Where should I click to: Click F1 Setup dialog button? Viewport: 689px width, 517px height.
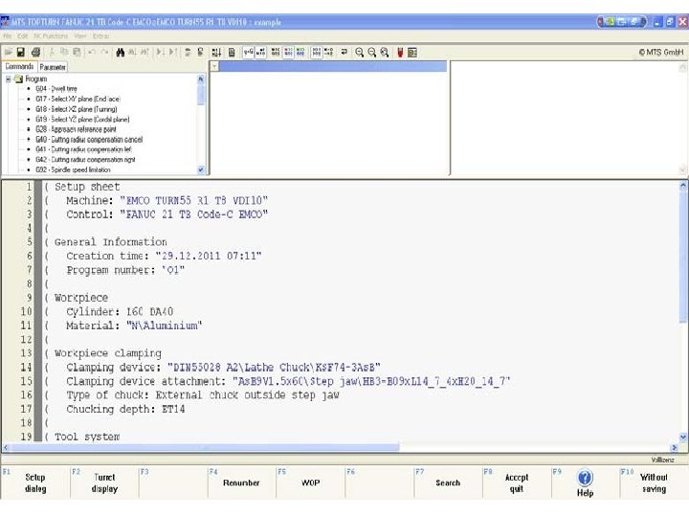coord(35,483)
